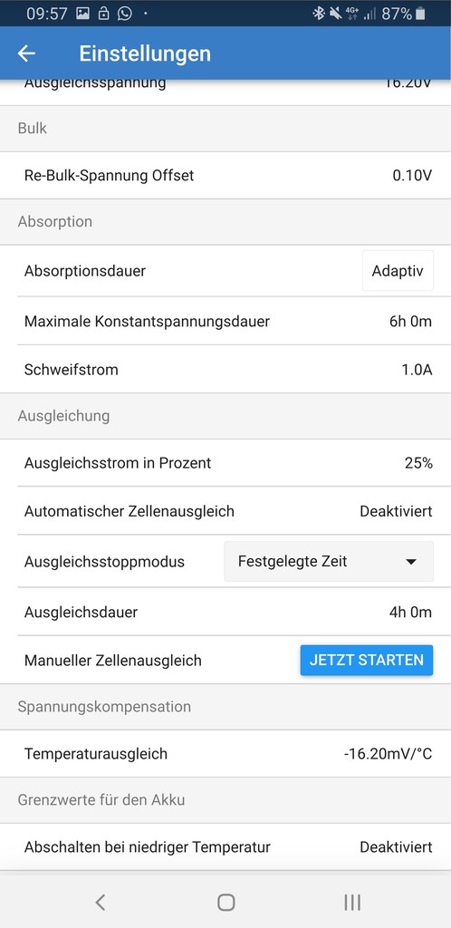Tap the back arrow in Einstellungen header
This screenshot has width=451, height=928.
[x=26, y=53]
